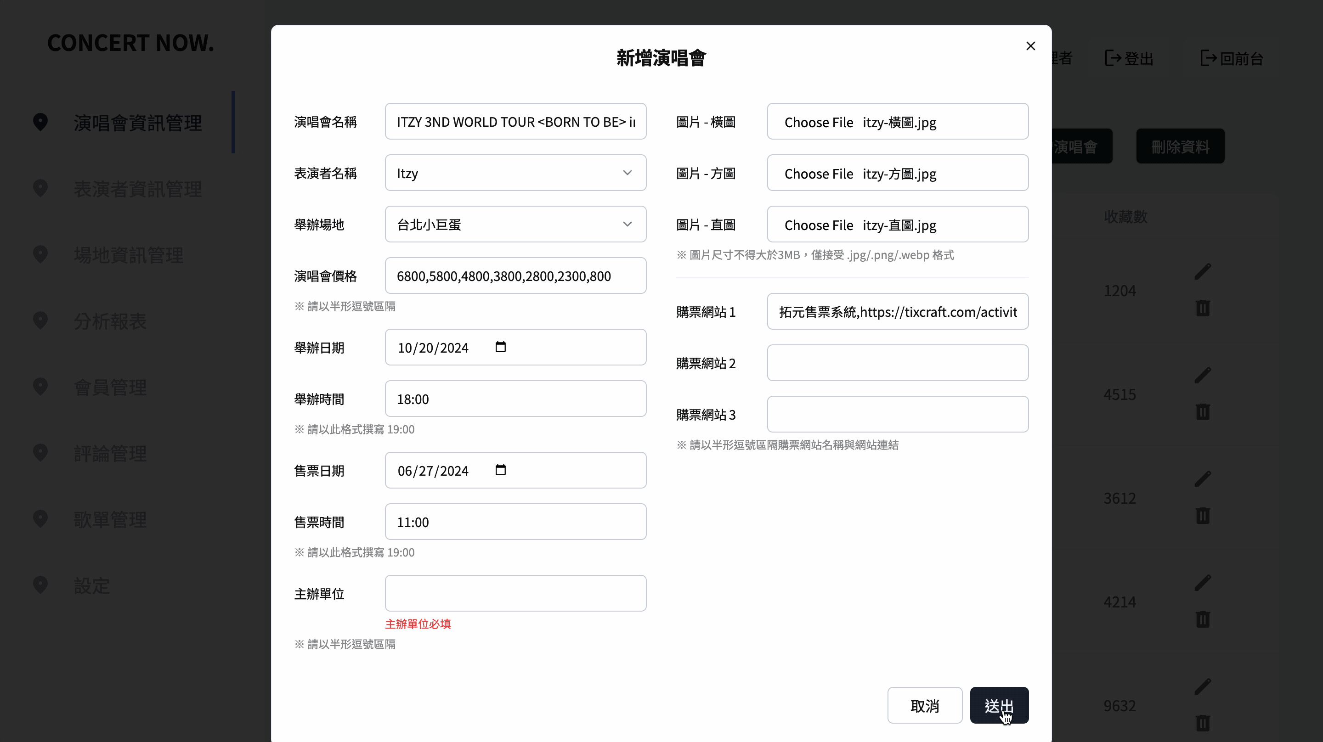
Task: Open 分析報表 in the sidebar
Action: click(110, 321)
